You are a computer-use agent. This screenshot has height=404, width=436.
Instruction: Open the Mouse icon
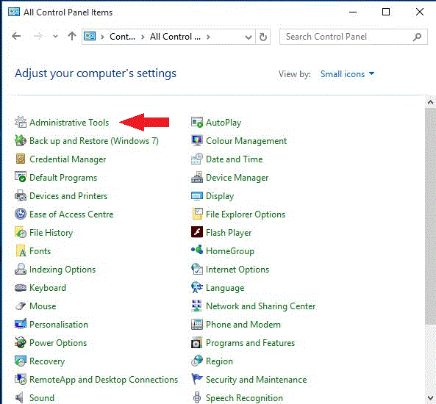point(21,306)
